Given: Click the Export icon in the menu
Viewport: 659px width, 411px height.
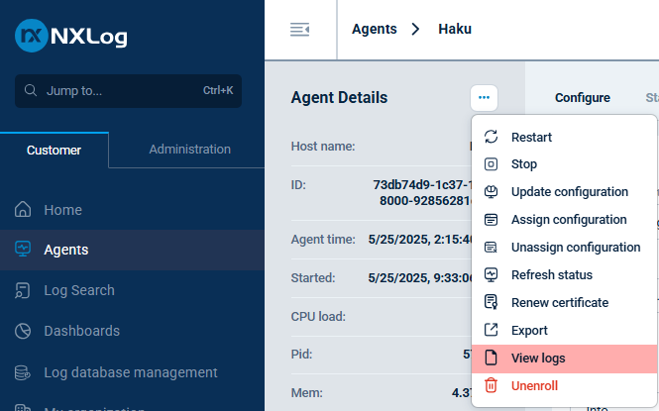Looking at the screenshot, I should point(491,330).
